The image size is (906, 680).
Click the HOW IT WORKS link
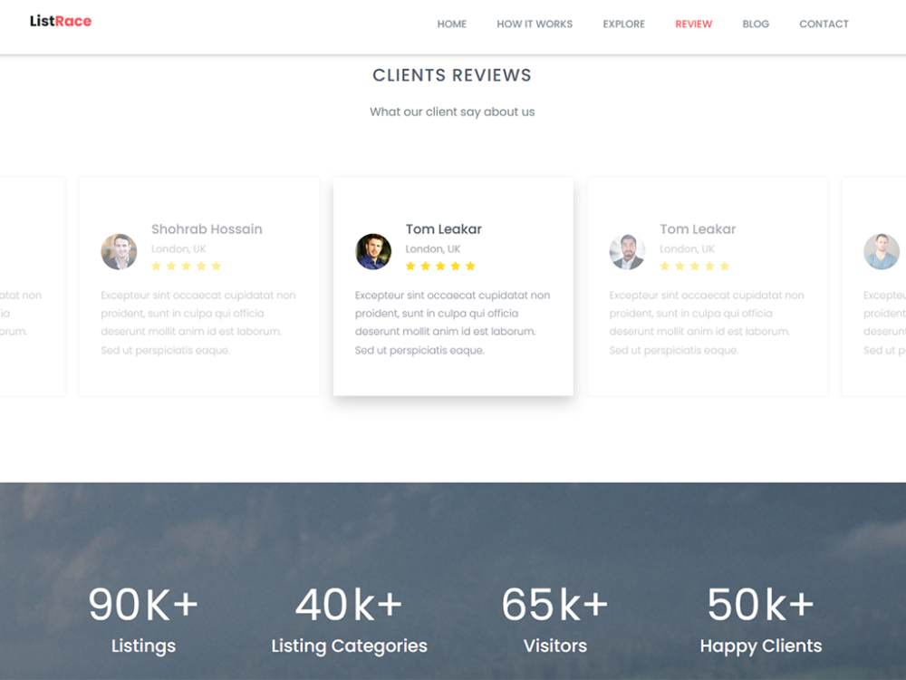[x=535, y=24]
